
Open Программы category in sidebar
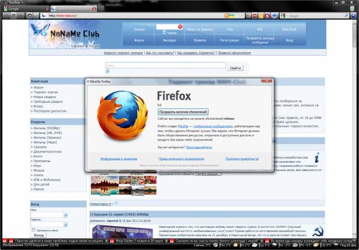click(x=42, y=161)
